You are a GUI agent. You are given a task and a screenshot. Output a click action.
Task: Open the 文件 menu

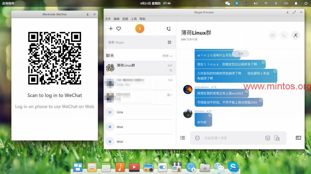point(108,19)
